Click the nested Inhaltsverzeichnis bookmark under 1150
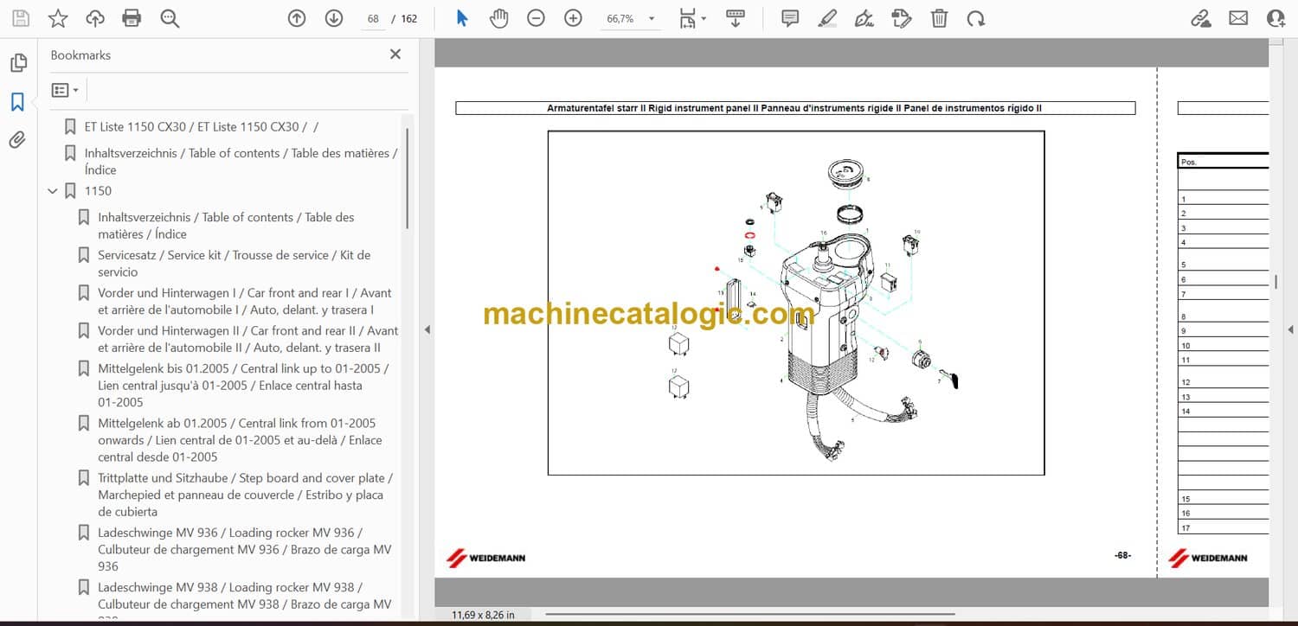1298x626 pixels. click(226, 226)
